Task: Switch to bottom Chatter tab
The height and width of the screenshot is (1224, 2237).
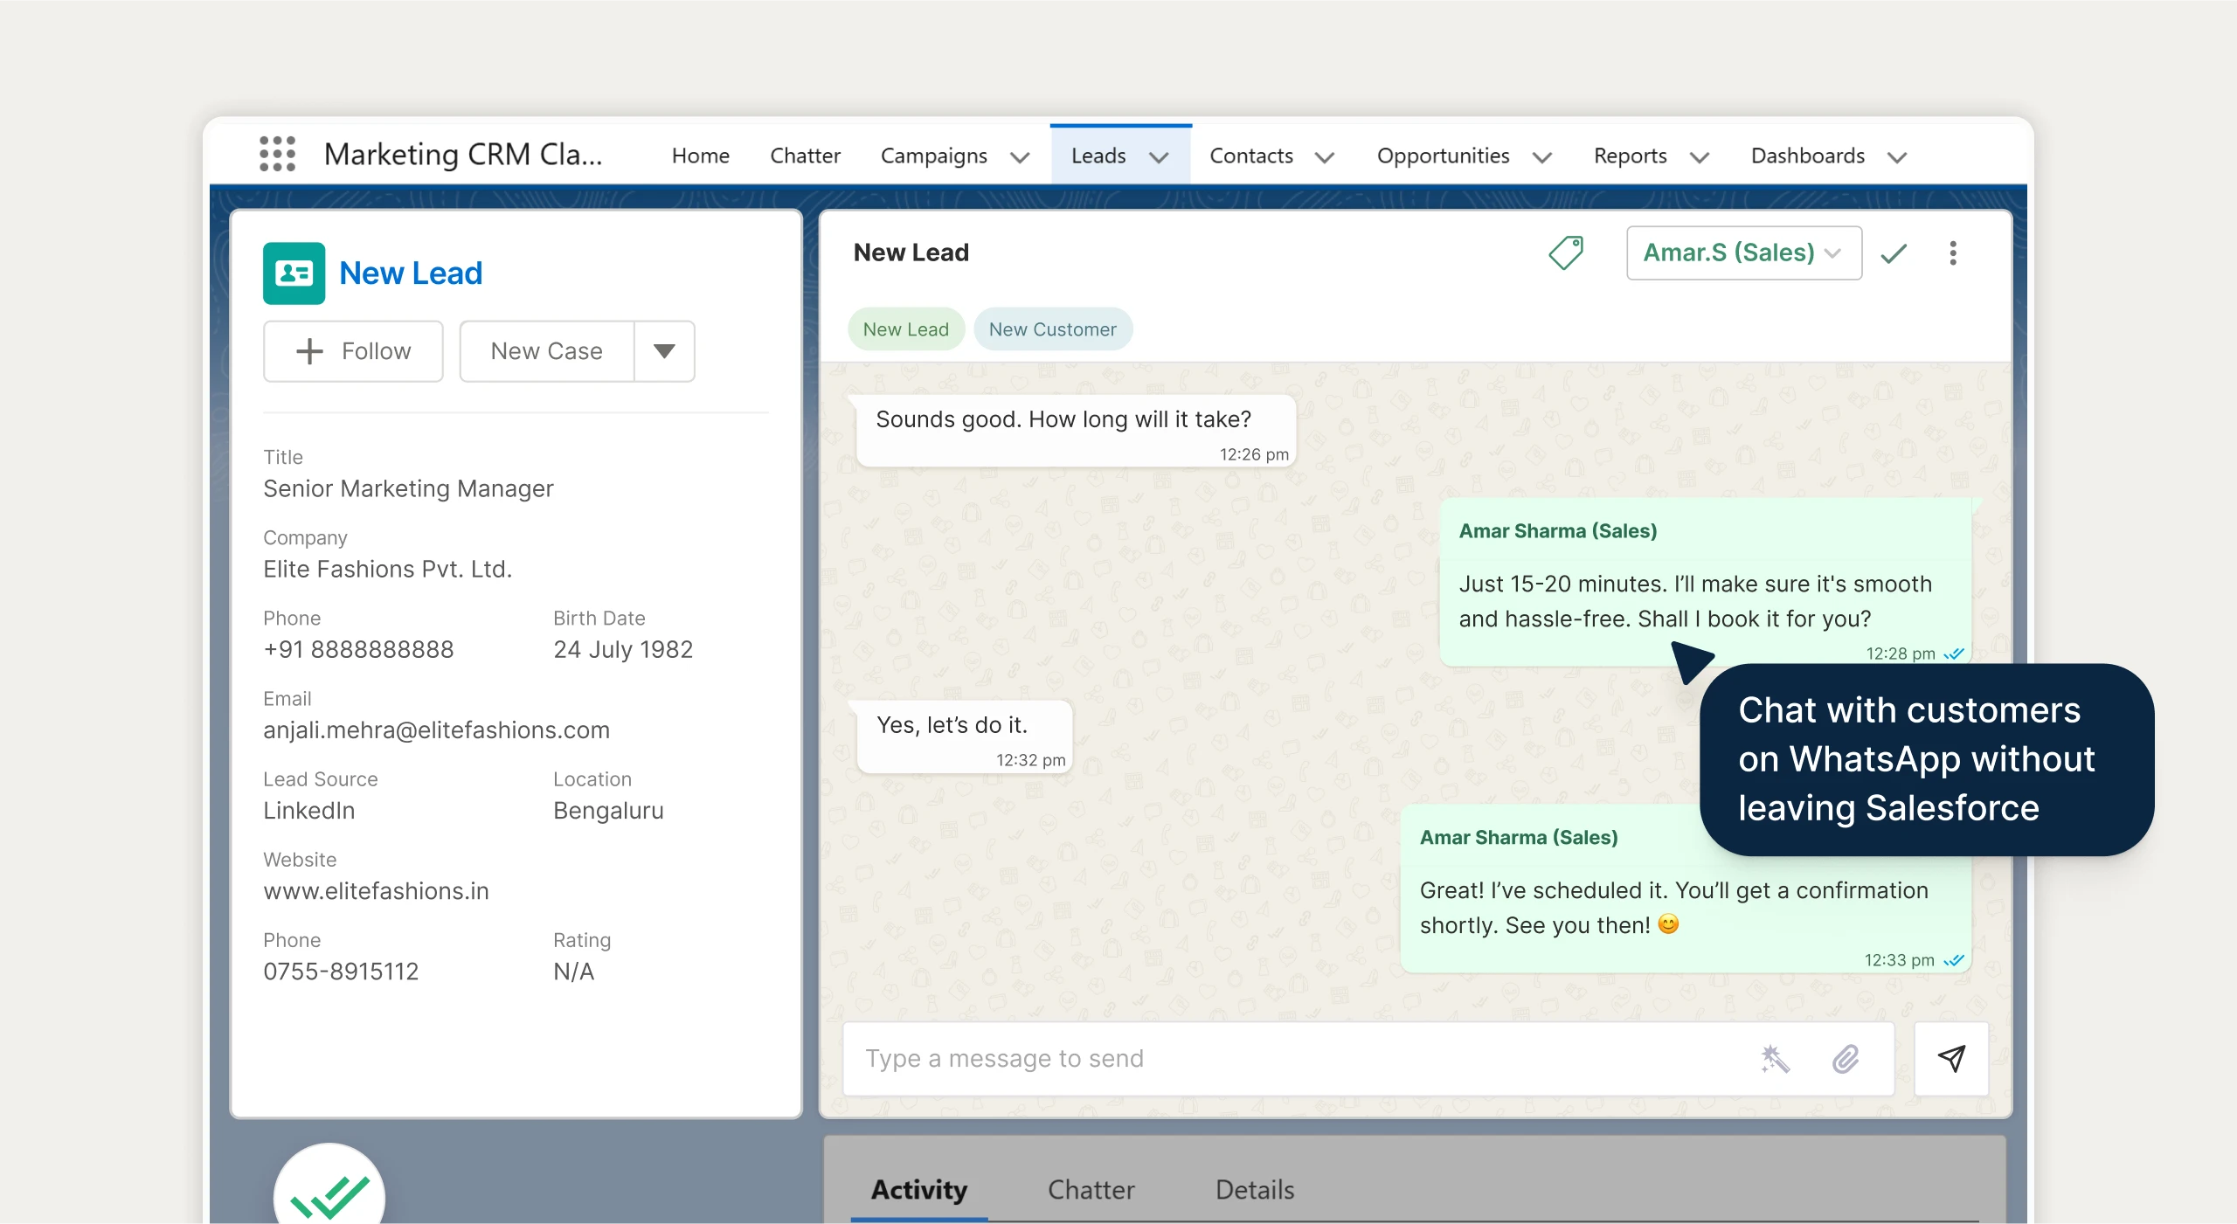Action: point(1091,1190)
